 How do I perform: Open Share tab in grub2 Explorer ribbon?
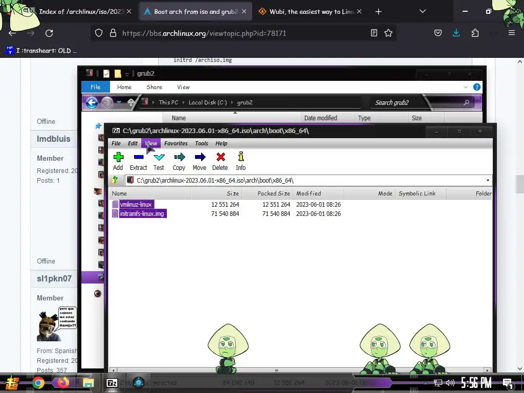(x=154, y=87)
